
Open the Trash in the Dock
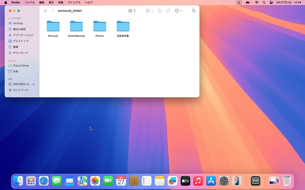point(287,181)
